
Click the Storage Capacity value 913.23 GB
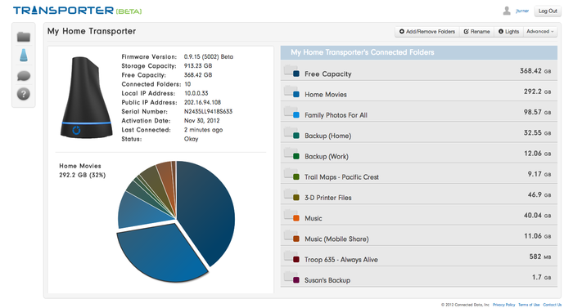198,65
